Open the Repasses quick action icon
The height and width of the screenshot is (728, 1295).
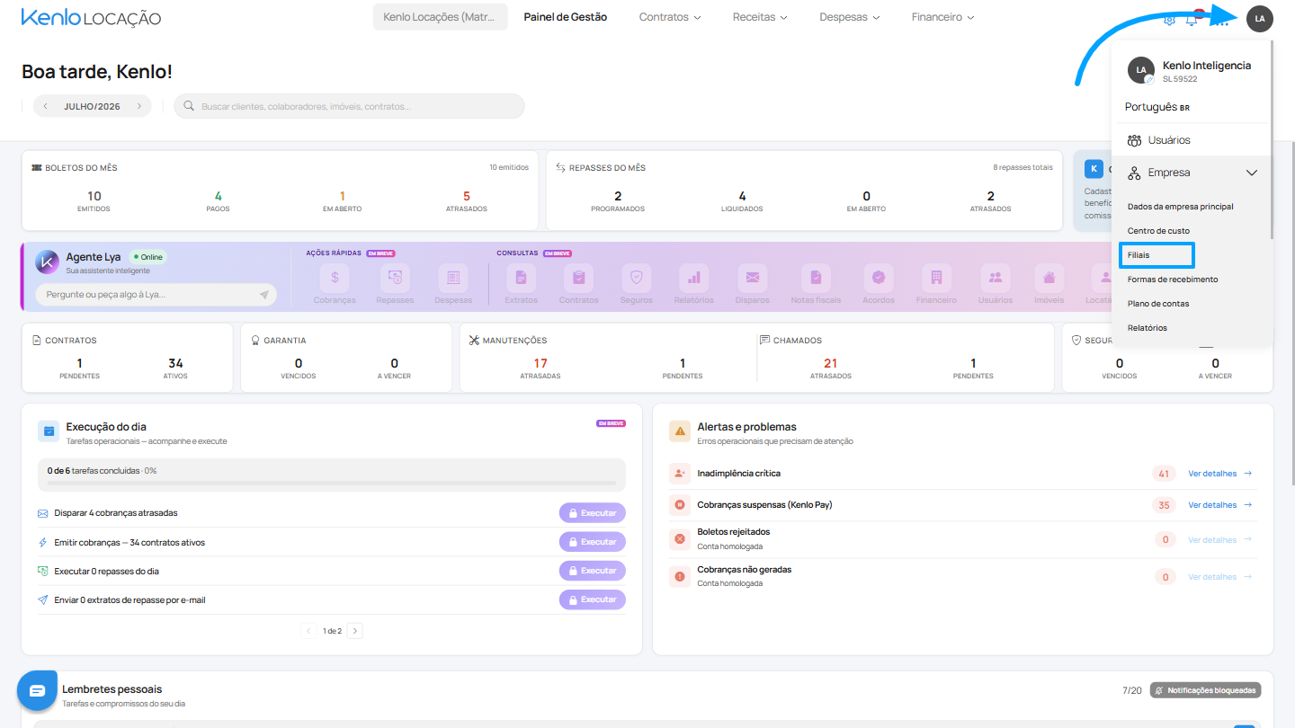[395, 278]
